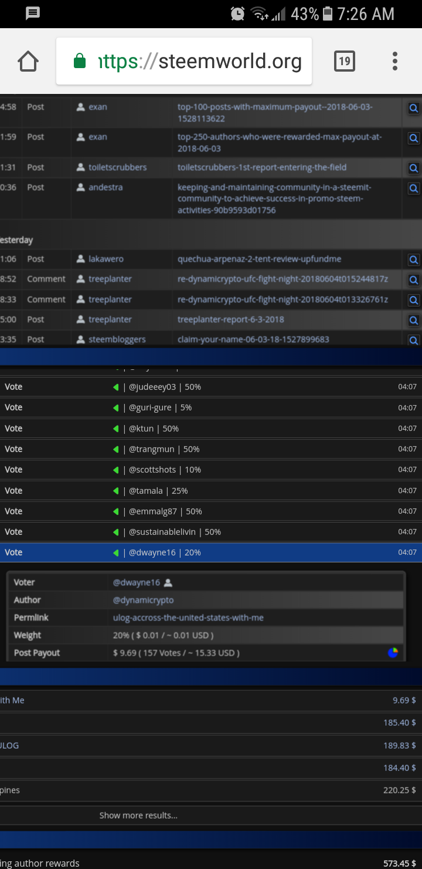Click user icon beside steembloggers

(x=81, y=339)
